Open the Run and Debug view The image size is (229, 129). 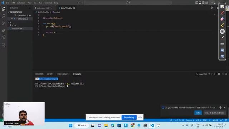[4, 30]
